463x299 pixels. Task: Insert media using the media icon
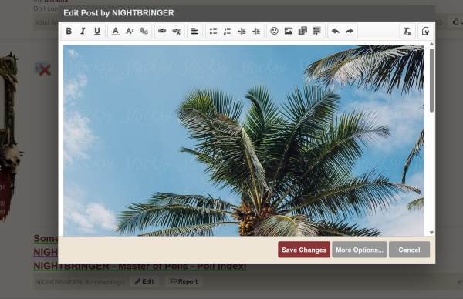point(302,31)
